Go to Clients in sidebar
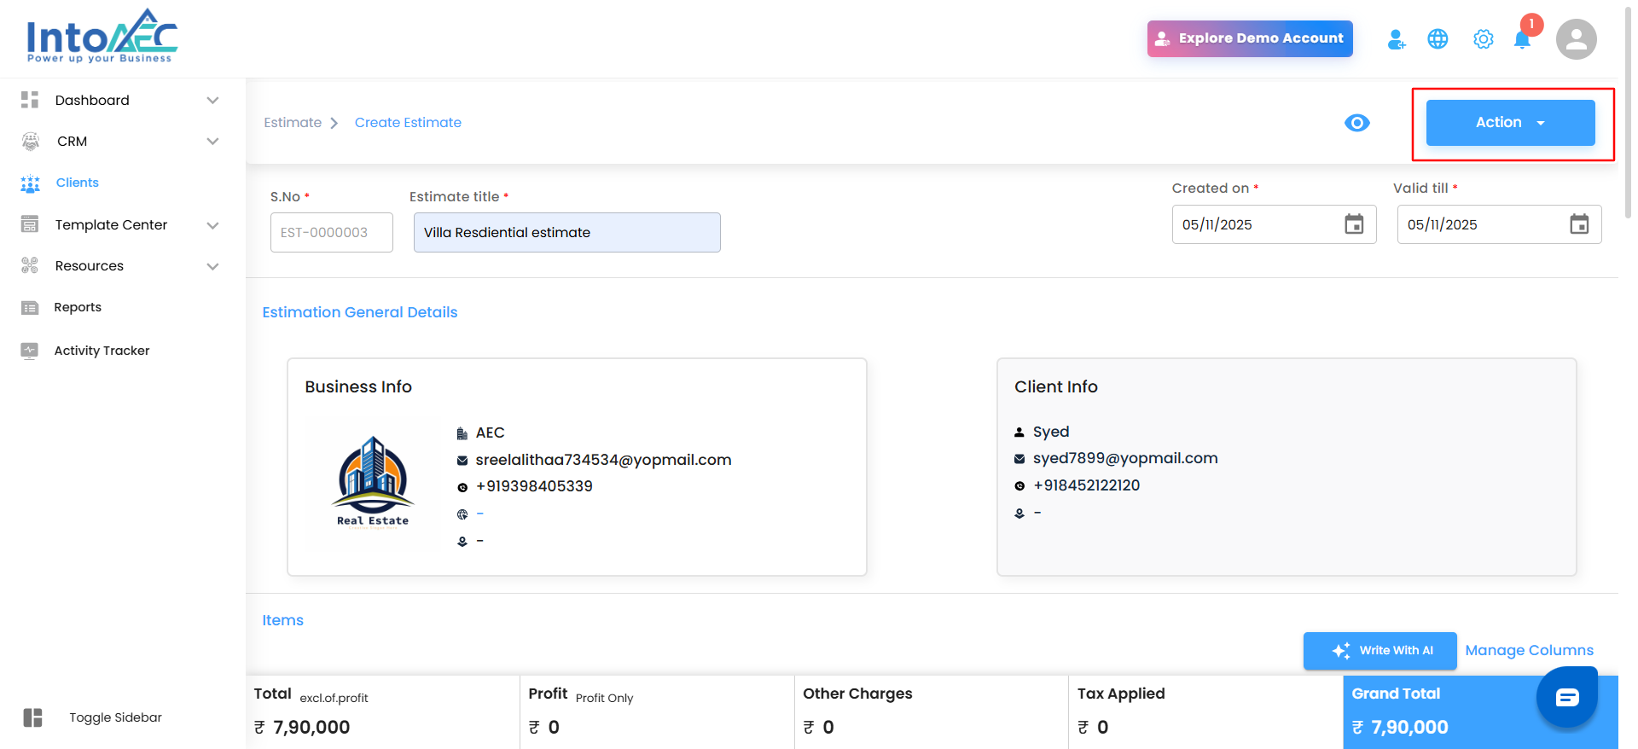The image size is (1638, 749). tap(77, 183)
